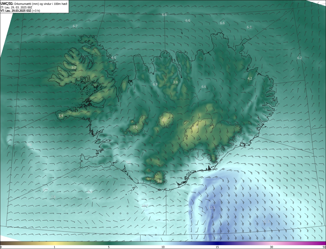Click the 7.8 value label over the ocean
This screenshot has width=326, height=249.
[x=53, y=197]
